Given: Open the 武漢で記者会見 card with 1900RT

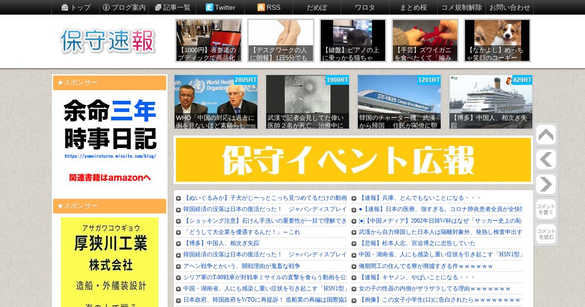Looking at the screenshot, I should 308,102.
